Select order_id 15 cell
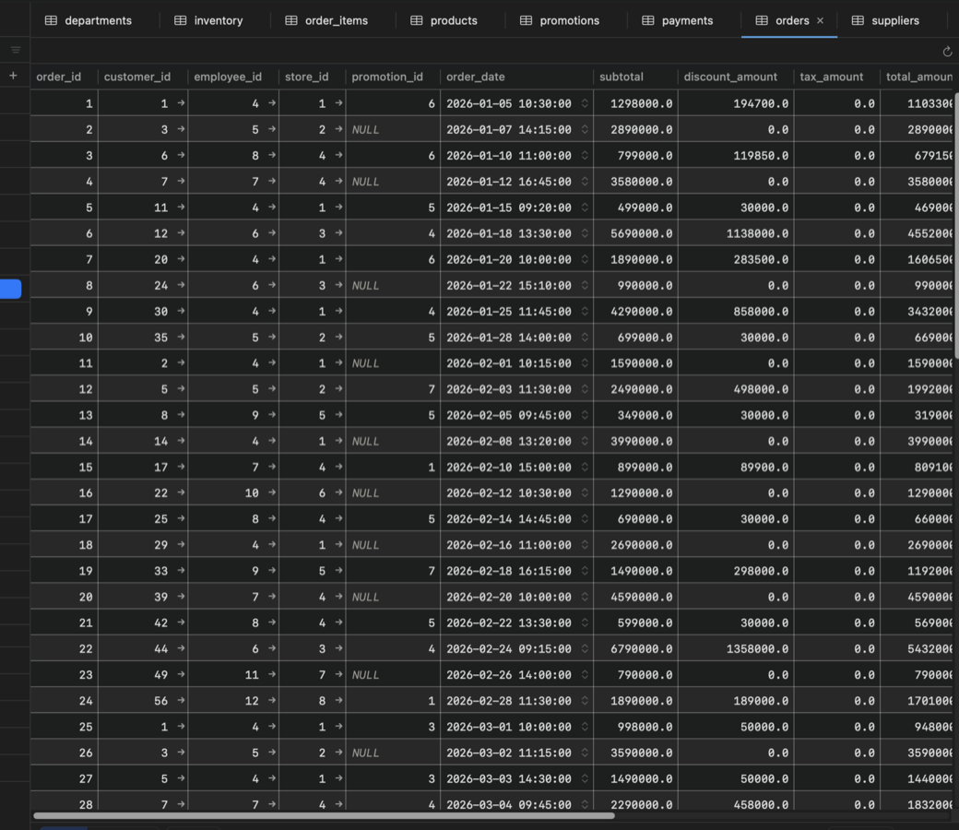Screen dimensions: 959x830 click(x=65, y=467)
